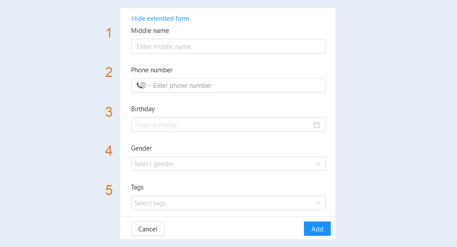Screen dimensions: 457x247
Task: Click the Tags label text
Action: pyautogui.click(x=137, y=187)
